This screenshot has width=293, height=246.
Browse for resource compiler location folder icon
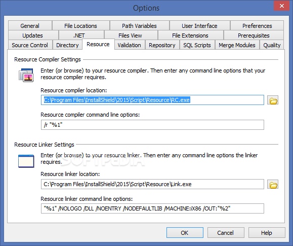pyautogui.click(x=273, y=100)
